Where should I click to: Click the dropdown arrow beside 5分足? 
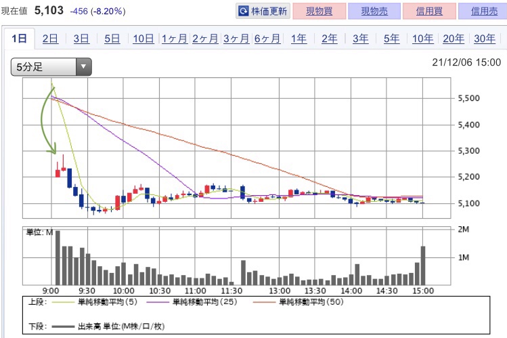[x=84, y=67]
